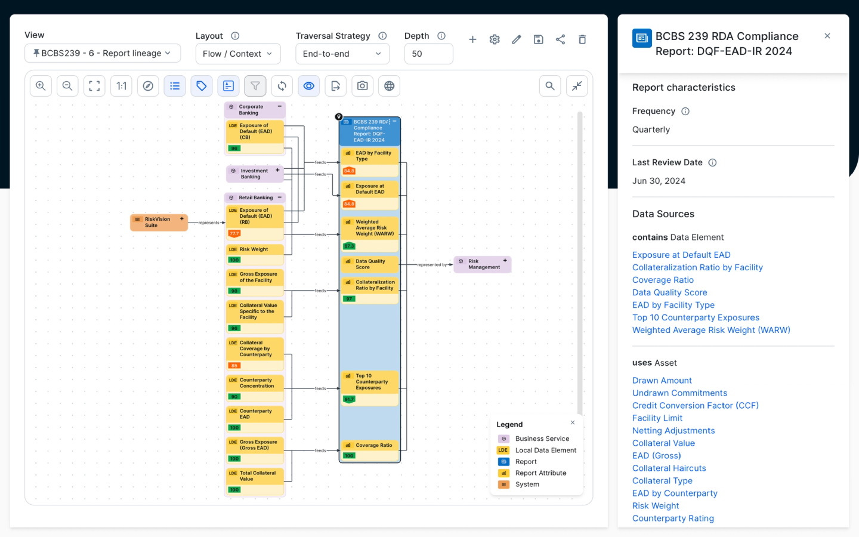Click the share view icon
This screenshot has width=859, height=537.
point(560,39)
